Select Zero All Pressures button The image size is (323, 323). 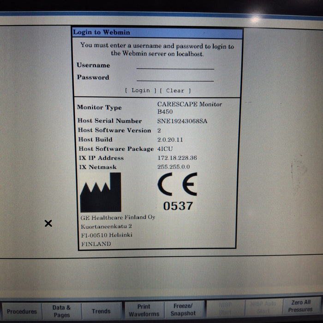pos(300,306)
